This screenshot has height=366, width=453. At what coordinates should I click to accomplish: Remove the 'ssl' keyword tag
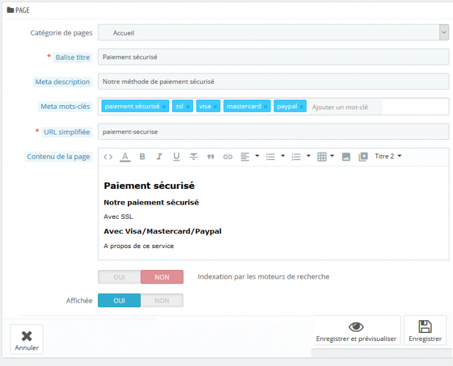(x=188, y=107)
